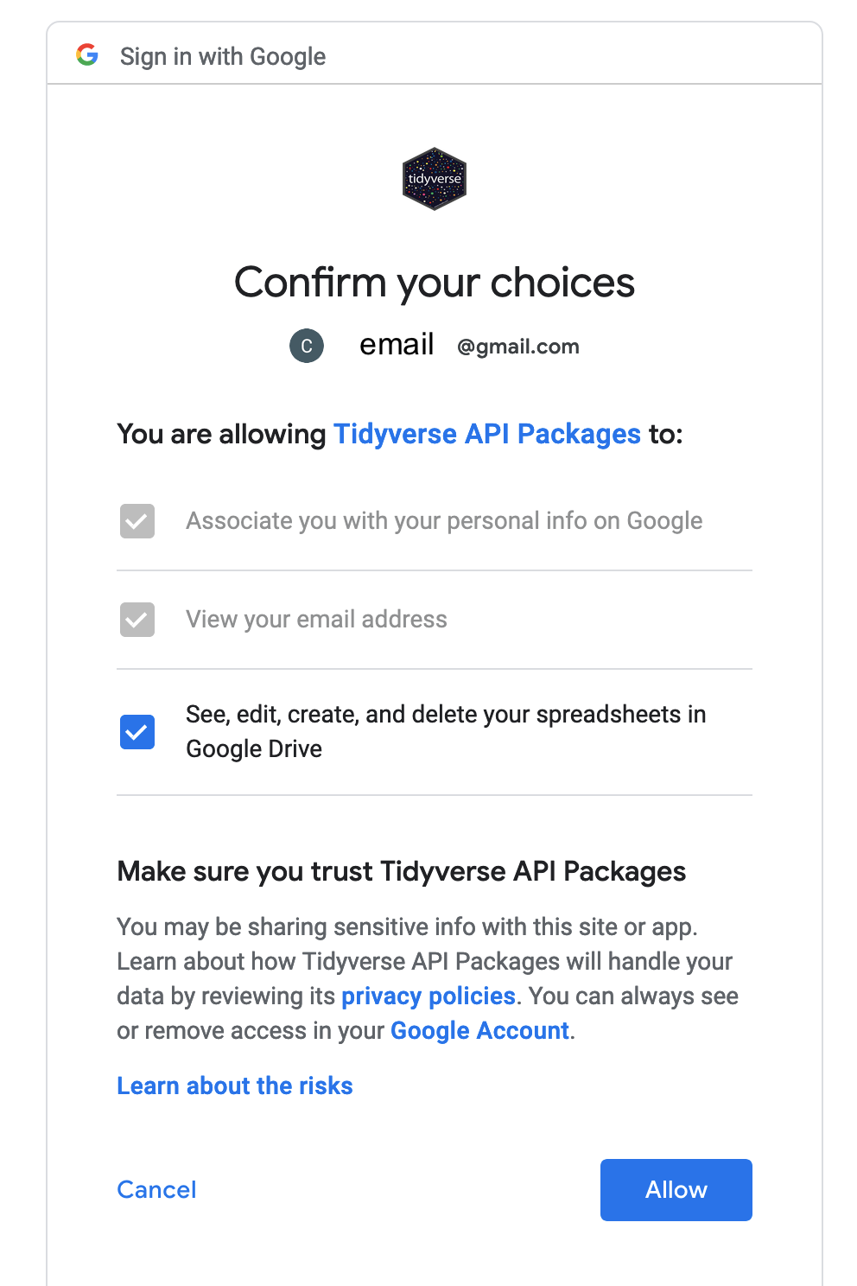Image resolution: width=857 pixels, height=1286 pixels.
Task: Click the tidyverse hexagon logo
Action: [435, 179]
